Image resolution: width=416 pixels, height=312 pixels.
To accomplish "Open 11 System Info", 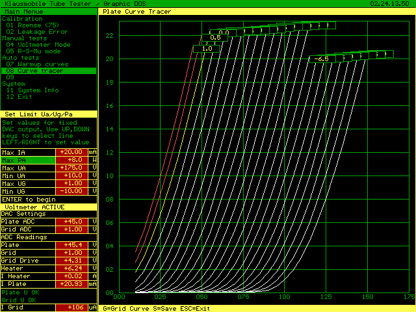I will (32, 90).
